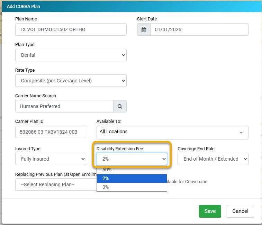Click into the Plan Name field
Screen dimensions: 262x225
pyautogui.click(x=71, y=29)
